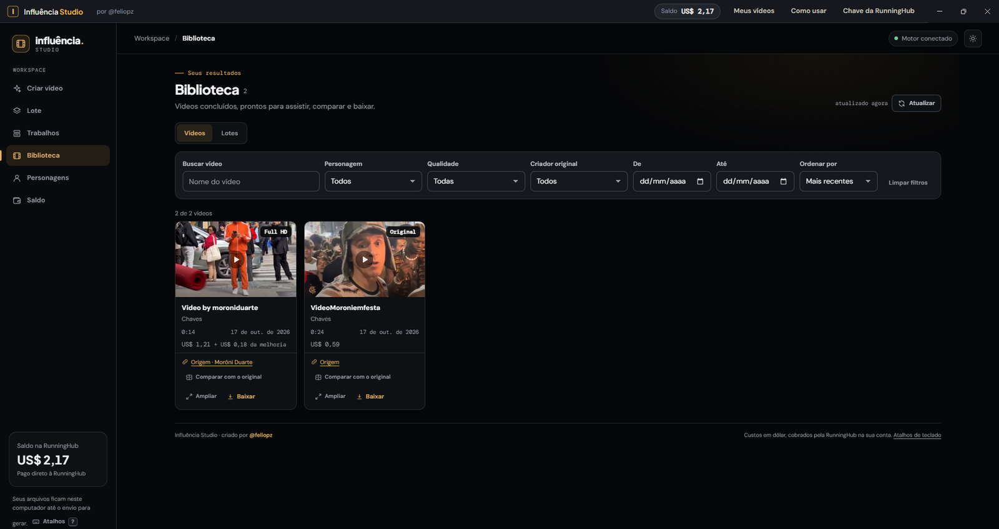This screenshot has height=529, width=999.
Task: Click the Atualizar refresh button
Action: click(x=916, y=104)
